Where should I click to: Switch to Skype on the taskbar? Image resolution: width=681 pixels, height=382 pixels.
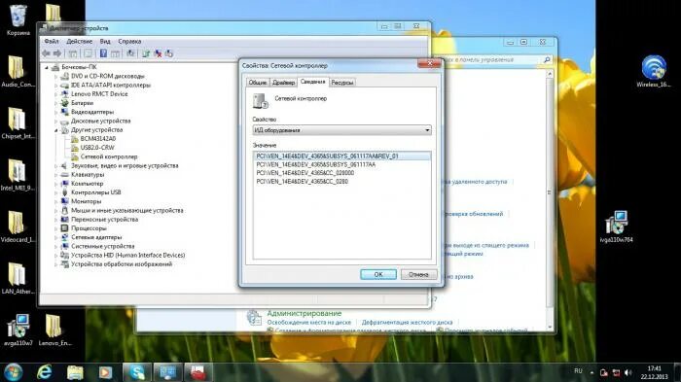click(x=137, y=372)
